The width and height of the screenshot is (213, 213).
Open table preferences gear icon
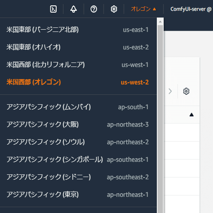tap(186, 91)
